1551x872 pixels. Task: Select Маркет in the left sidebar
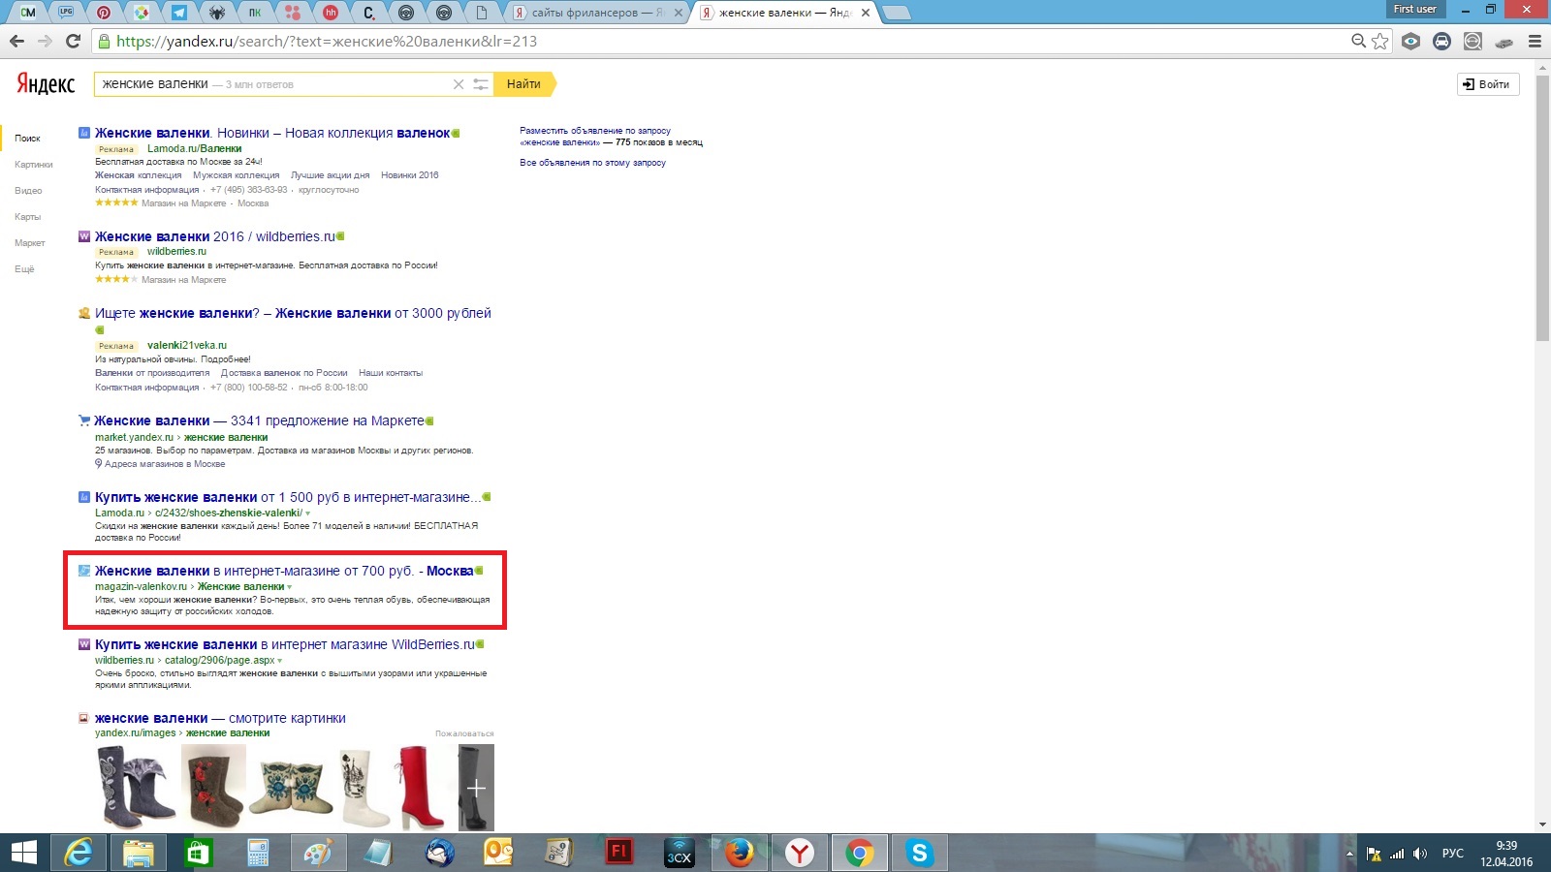(30, 243)
